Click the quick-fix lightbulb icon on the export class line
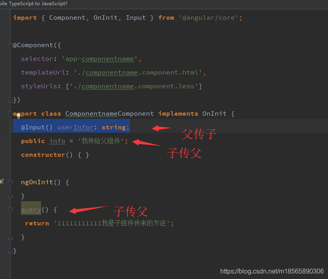Image resolution: width=328 pixels, height=279 pixels. point(19,115)
